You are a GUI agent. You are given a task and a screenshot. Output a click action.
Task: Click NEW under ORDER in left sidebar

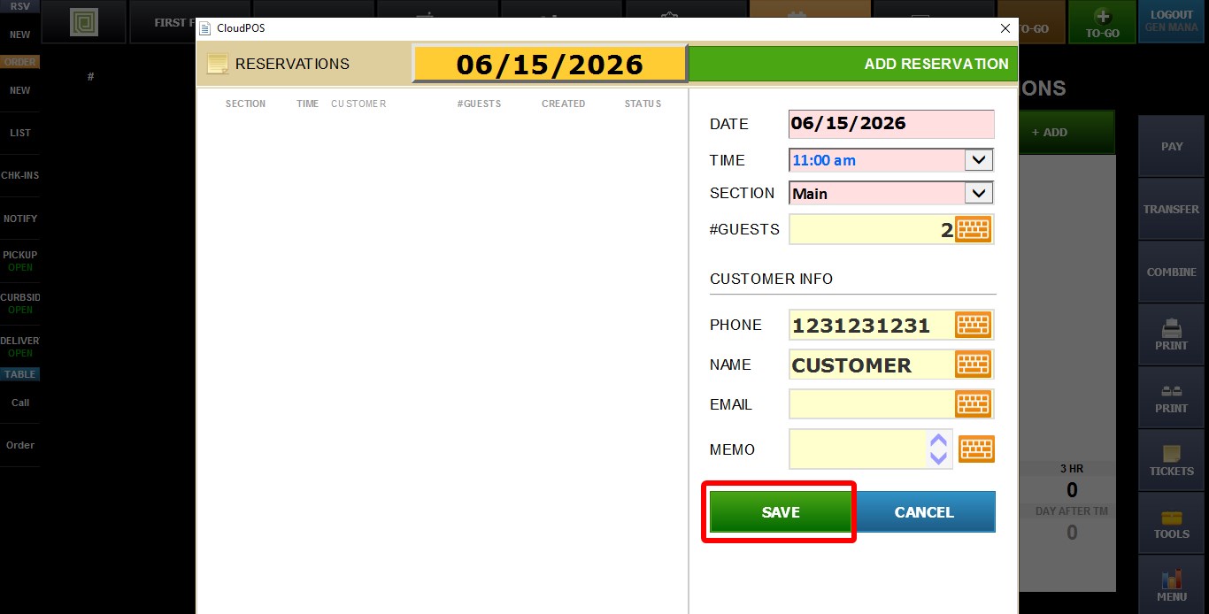(x=19, y=90)
